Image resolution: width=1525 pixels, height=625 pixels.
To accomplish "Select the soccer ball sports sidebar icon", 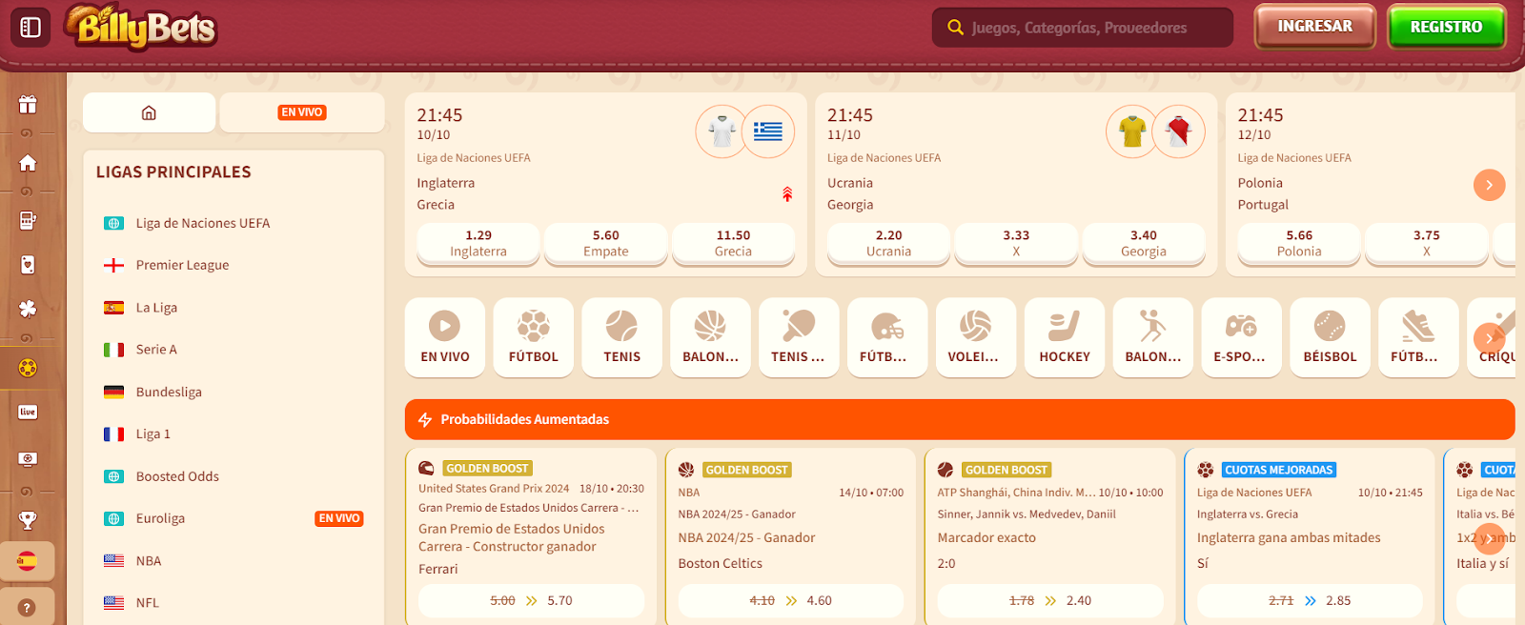I will tap(28, 368).
